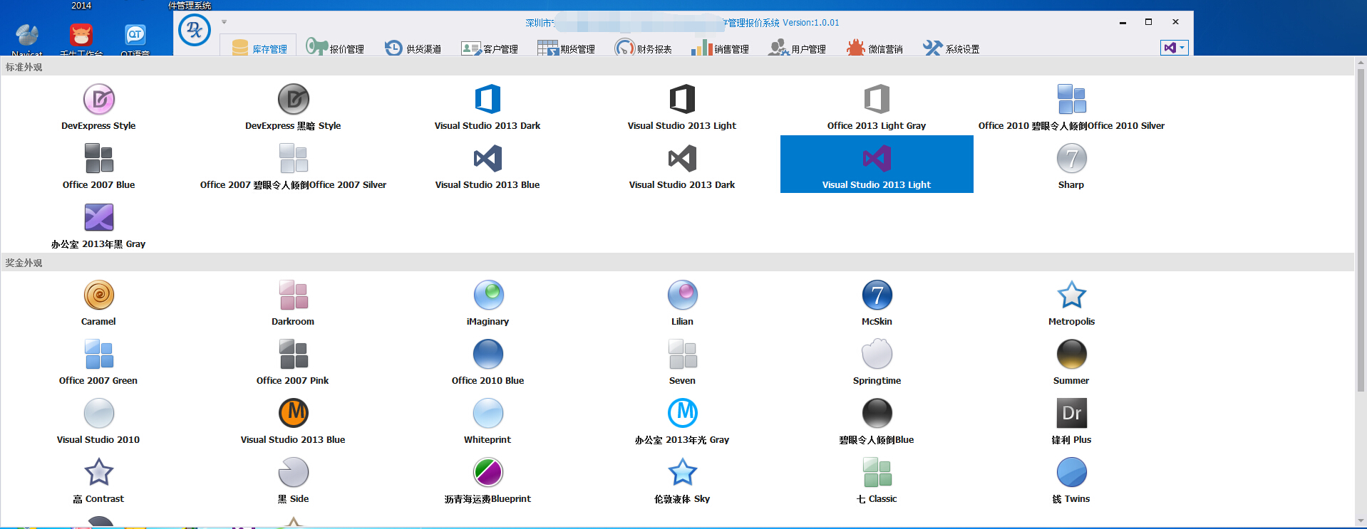Choose the 办公室 2013年光 Gray skin

[x=682, y=420]
